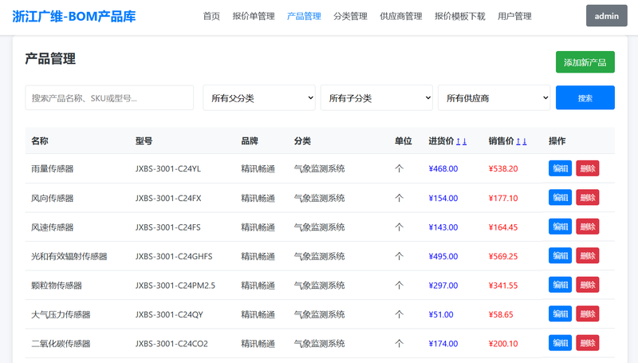The image size is (638, 363).
Task: Click the admin user button
Action: 606,16
